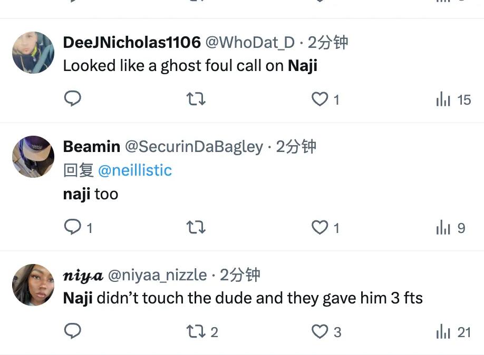Screen dimensions: 484x355
Task: Like Beamin's "naji too" tweet
Action: [x=320, y=227]
